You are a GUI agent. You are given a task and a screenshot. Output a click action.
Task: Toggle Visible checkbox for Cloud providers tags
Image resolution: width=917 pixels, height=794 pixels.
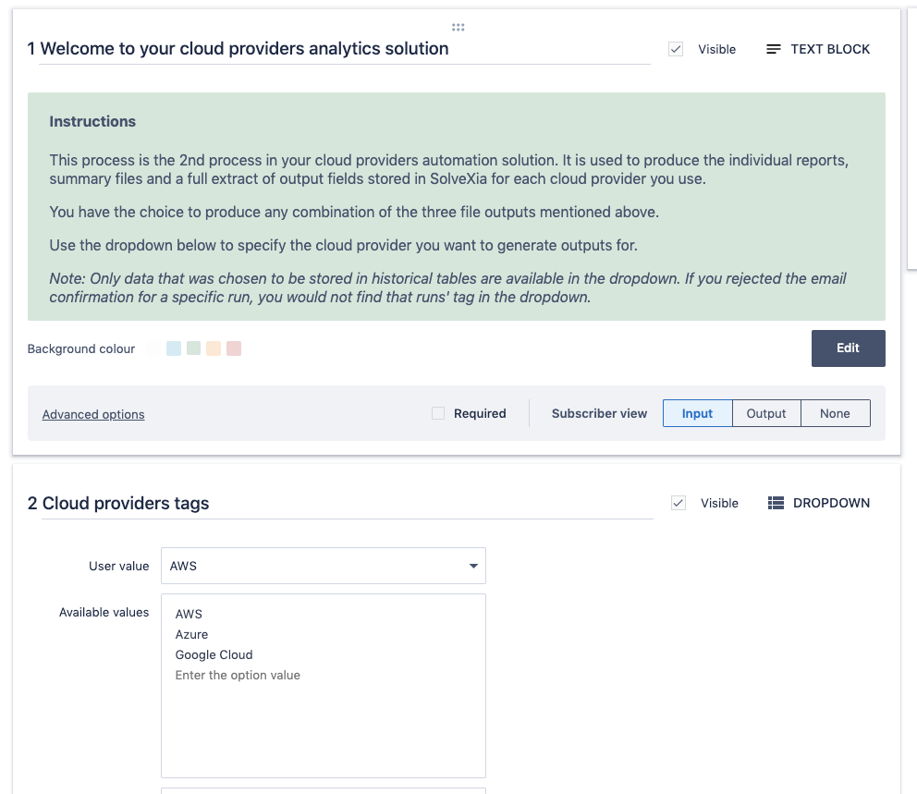pos(679,503)
